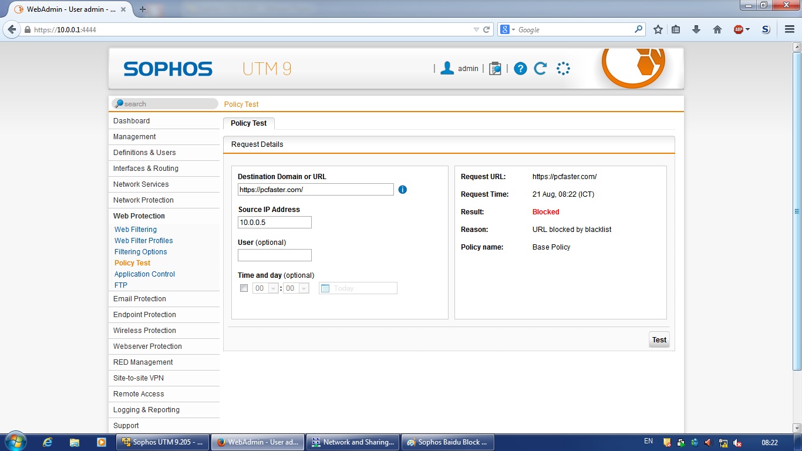Screen dimensions: 802x451
Task: Open Definitions & Users menu
Action: [x=164, y=153]
